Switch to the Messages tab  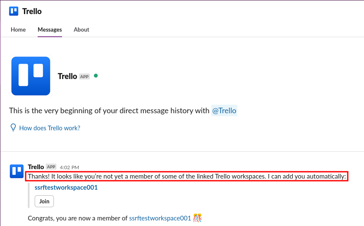point(50,29)
